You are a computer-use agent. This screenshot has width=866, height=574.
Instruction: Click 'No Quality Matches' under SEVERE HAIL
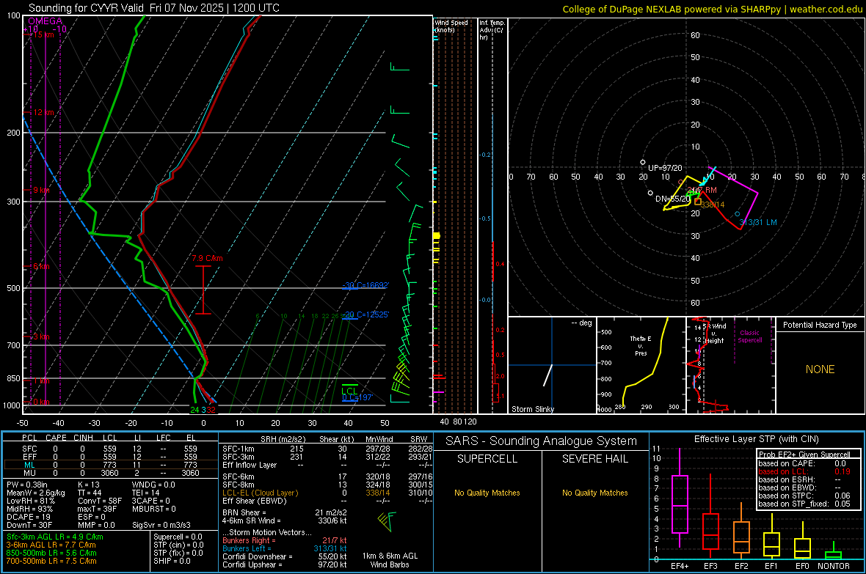pos(594,493)
